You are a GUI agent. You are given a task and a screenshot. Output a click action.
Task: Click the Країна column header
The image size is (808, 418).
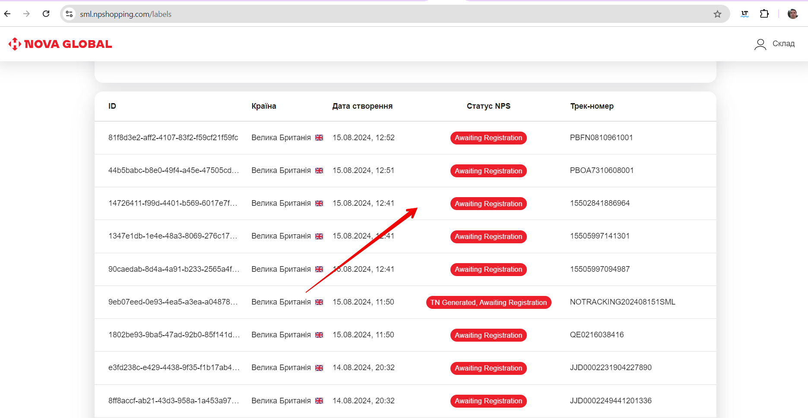pyautogui.click(x=264, y=106)
